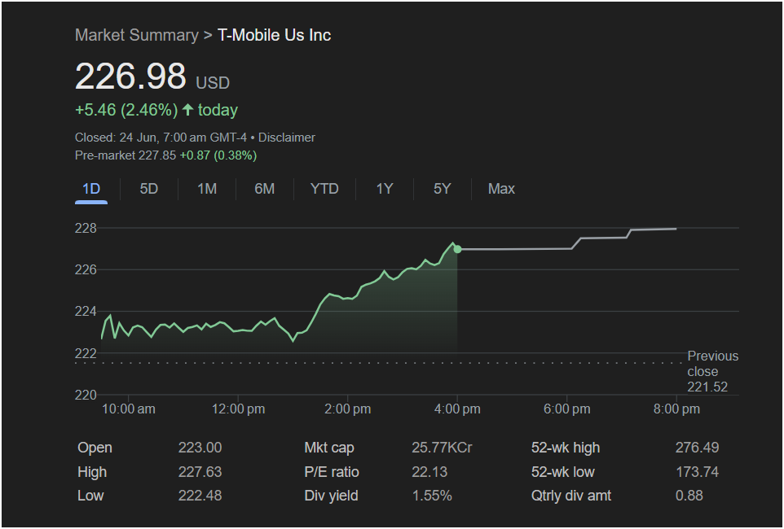The width and height of the screenshot is (784, 529).
Task: Click the Mkt cap label
Action: (329, 448)
